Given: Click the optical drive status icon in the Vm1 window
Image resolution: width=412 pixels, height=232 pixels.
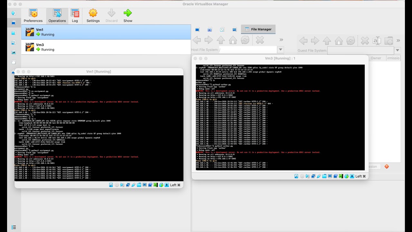Looking at the screenshot, I should pyautogui.click(x=117, y=185).
